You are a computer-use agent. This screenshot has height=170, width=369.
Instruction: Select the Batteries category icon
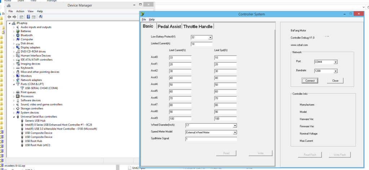coord(18,31)
